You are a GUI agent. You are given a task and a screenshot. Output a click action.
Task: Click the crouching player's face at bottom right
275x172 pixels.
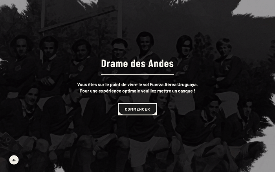tap(248, 109)
